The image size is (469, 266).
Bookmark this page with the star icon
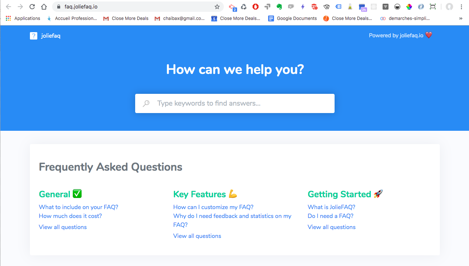point(217,7)
